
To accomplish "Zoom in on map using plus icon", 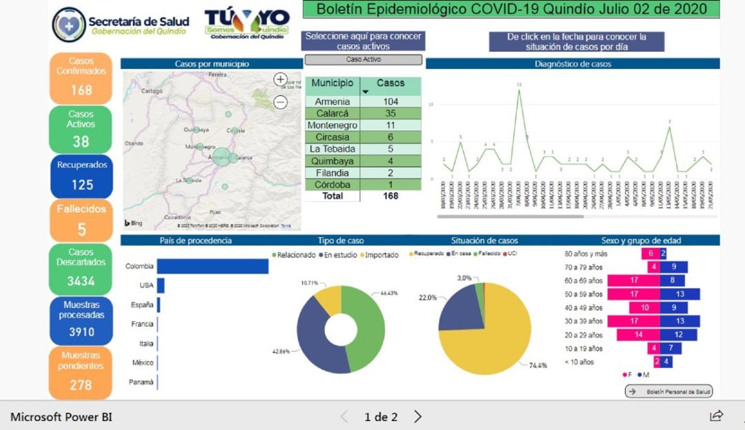I will coord(280,80).
